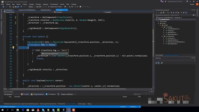Open the Cockroach class navigation dropdown
The image size is (199, 112).
pyautogui.click(x=79, y=12)
